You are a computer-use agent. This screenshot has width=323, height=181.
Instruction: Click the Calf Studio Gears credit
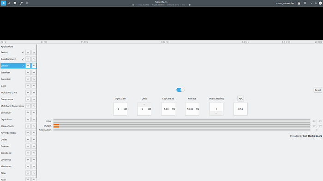tap(312, 136)
